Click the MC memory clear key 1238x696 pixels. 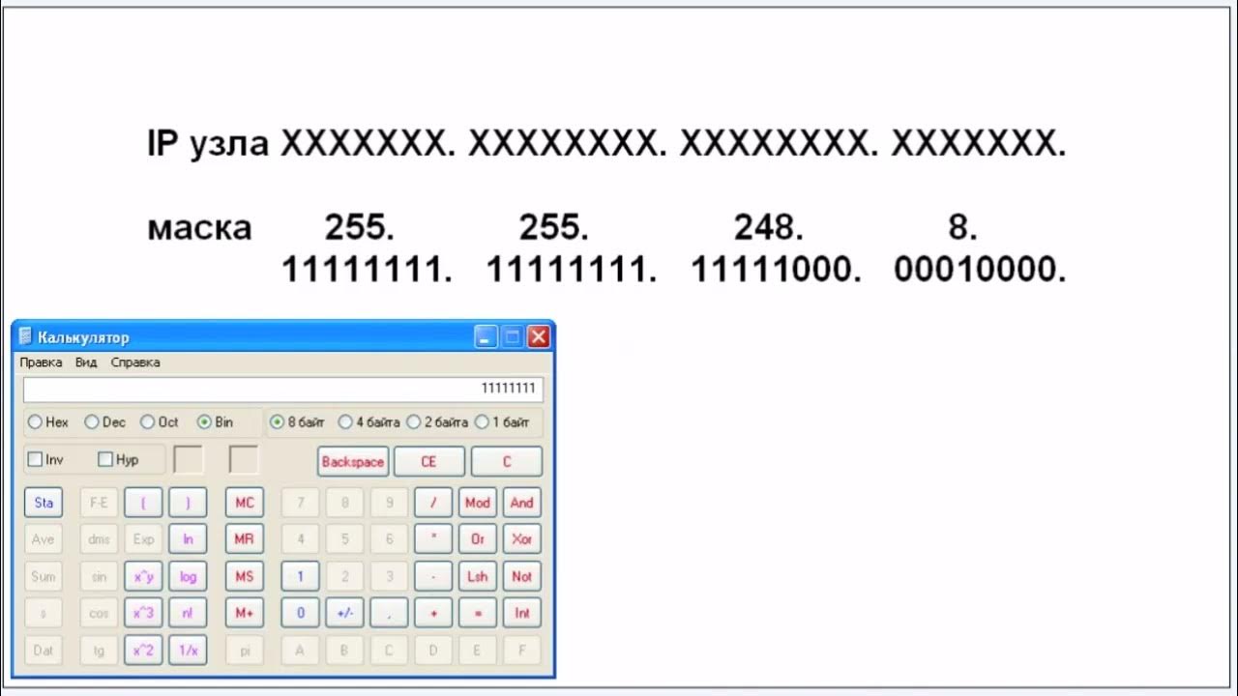click(x=245, y=503)
